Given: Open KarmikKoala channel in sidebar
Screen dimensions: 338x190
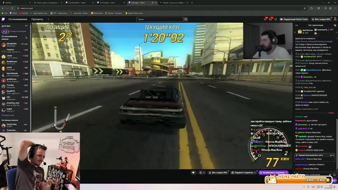Looking at the screenshot, I should click(15, 74).
